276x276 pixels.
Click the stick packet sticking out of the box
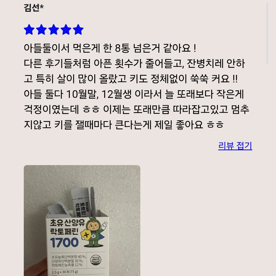coord(81,202)
